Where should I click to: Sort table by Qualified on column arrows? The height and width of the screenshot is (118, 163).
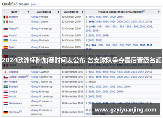(x=82, y=12)
